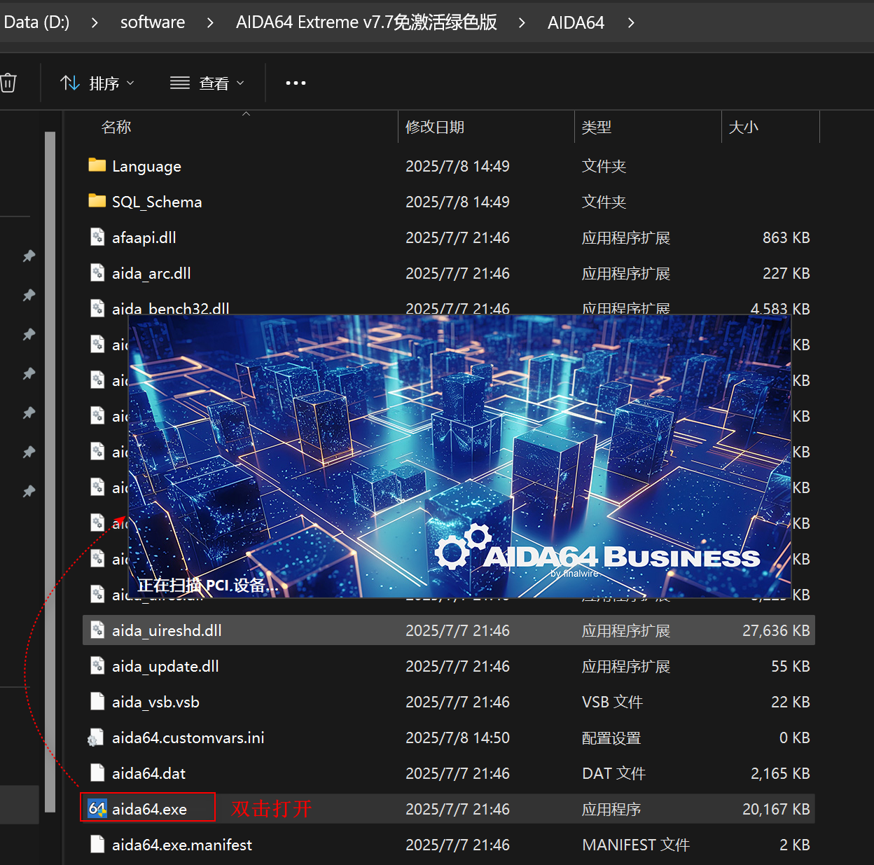
Task: Click the navigation pane vertical scrollbar
Action: click(x=50, y=471)
